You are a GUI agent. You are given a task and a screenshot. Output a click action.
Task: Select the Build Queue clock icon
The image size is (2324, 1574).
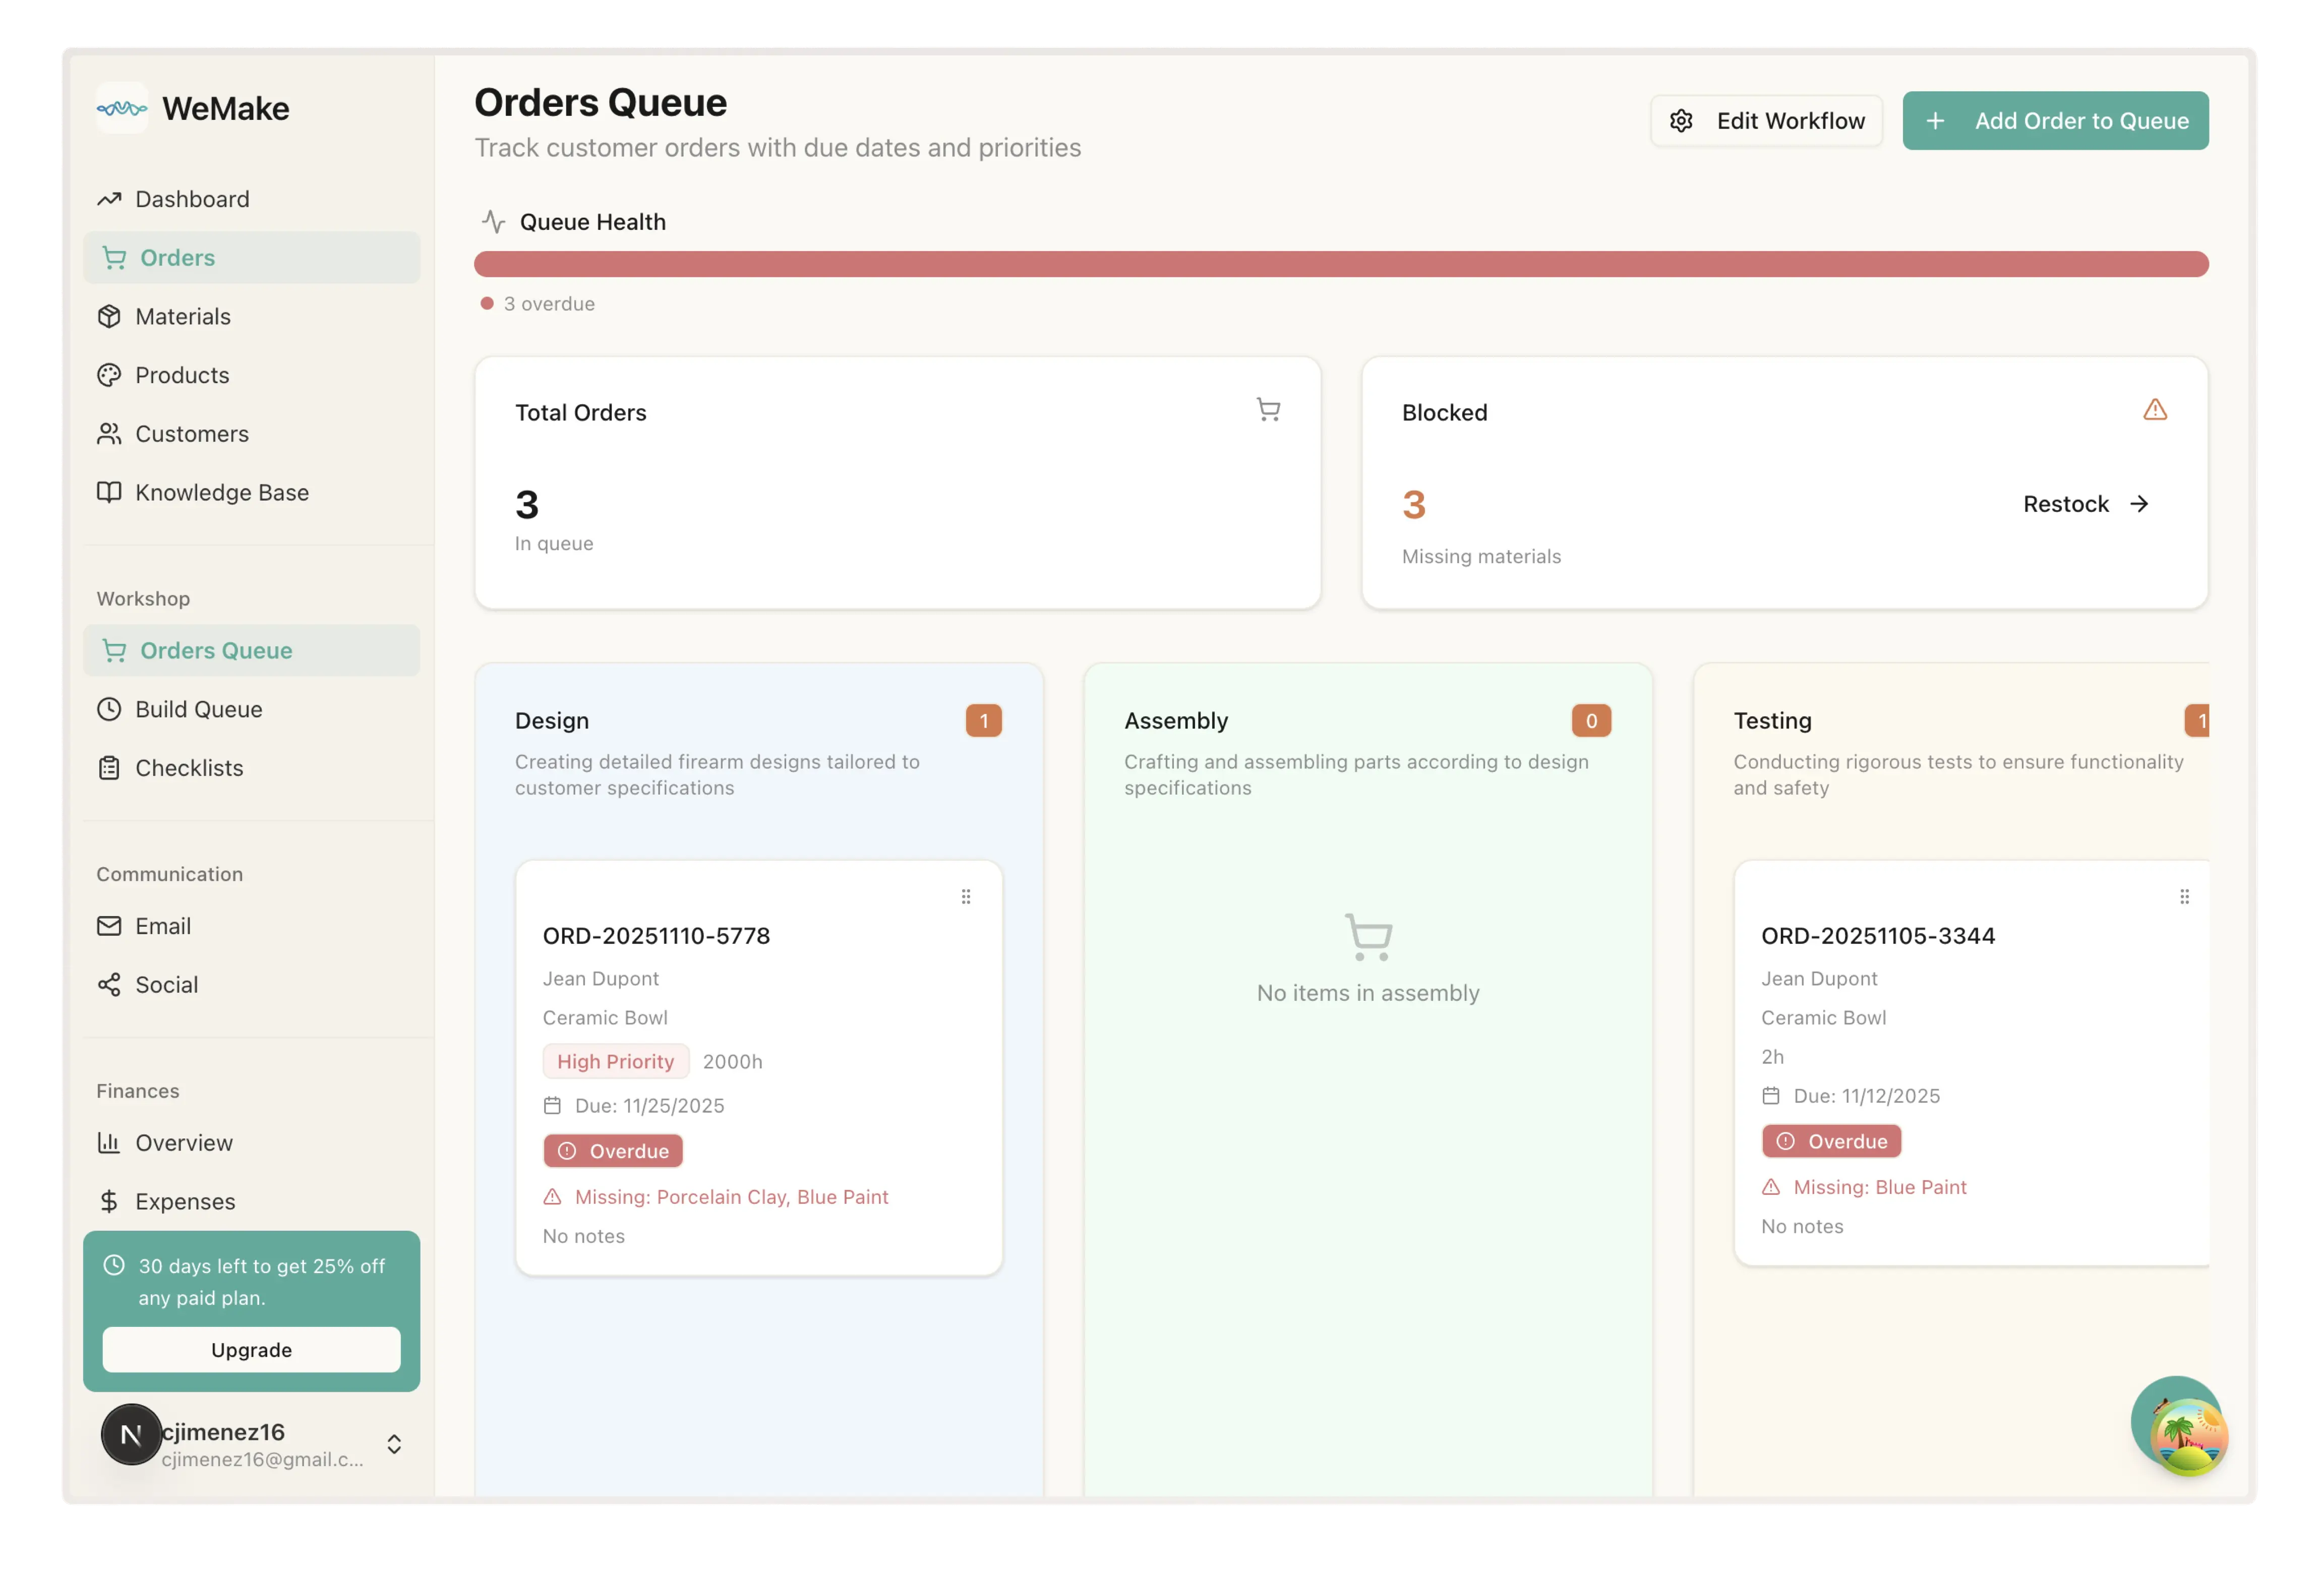[x=111, y=709]
